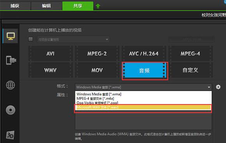The height and width of the screenshot is (143, 226).
Task: Switch to the 编辑 tab
Action: [x=46, y=5]
